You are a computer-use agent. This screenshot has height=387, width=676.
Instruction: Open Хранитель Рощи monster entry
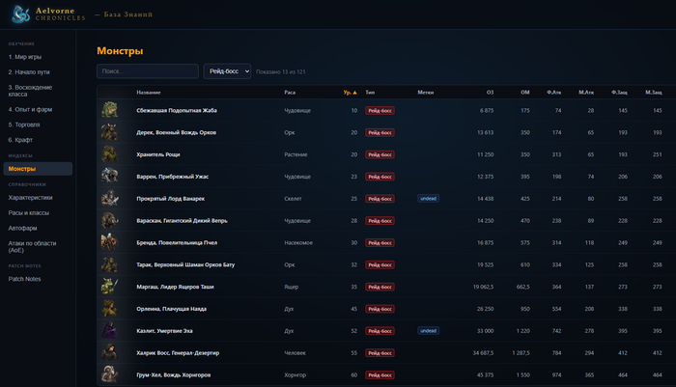pyautogui.click(x=158, y=154)
